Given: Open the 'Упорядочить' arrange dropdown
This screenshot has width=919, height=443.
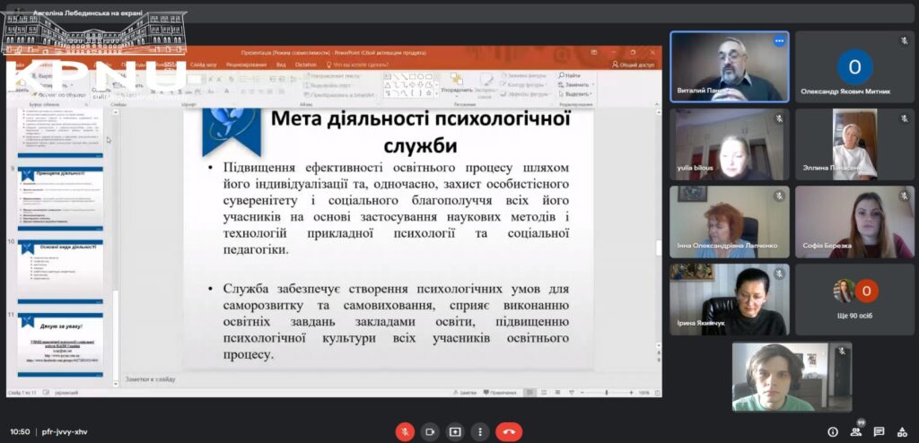Looking at the screenshot, I should [456, 91].
